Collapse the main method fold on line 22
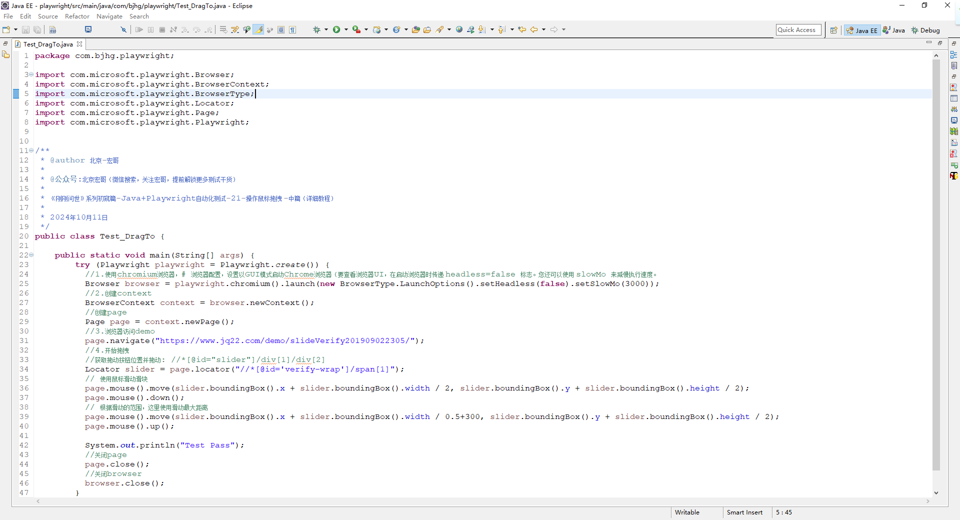Viewport: 960px width, 520px height. coord(31,255)
